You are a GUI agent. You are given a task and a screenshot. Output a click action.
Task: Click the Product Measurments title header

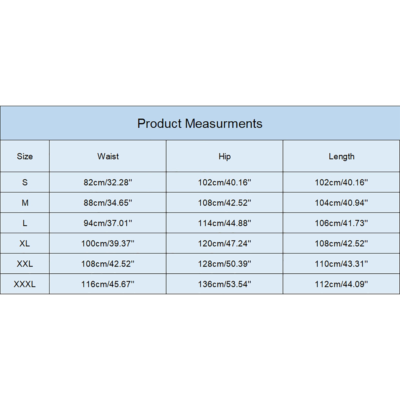pos(200,123)
